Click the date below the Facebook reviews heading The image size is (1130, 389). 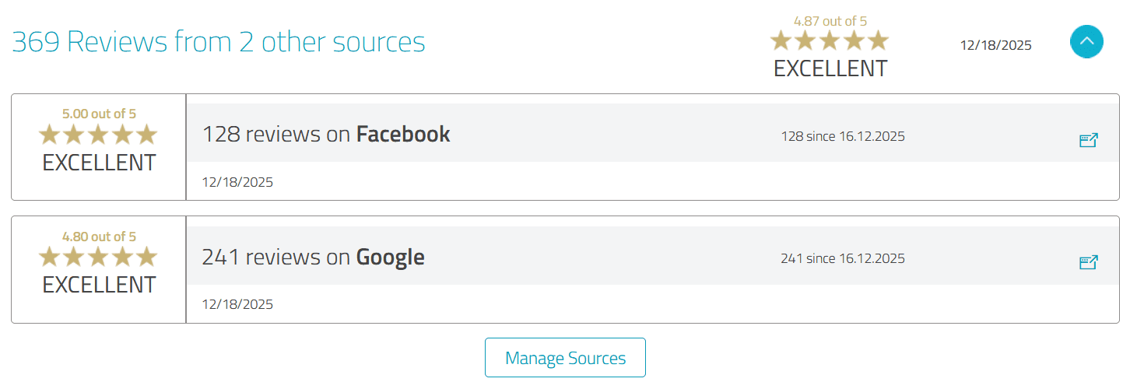point(237,182)
